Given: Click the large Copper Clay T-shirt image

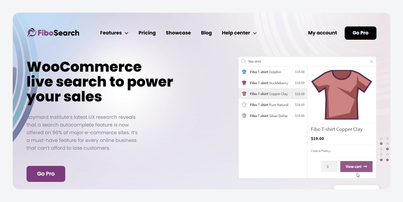Looking at the screenshot, I should click(x=342, y=95).
